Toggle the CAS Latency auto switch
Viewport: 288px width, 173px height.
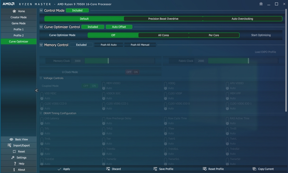[42, 121]
